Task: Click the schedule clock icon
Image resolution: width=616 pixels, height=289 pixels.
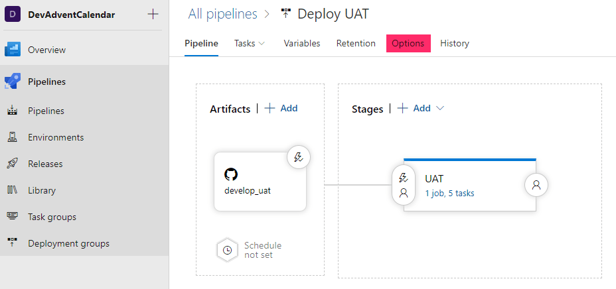Action: point(227,250)
